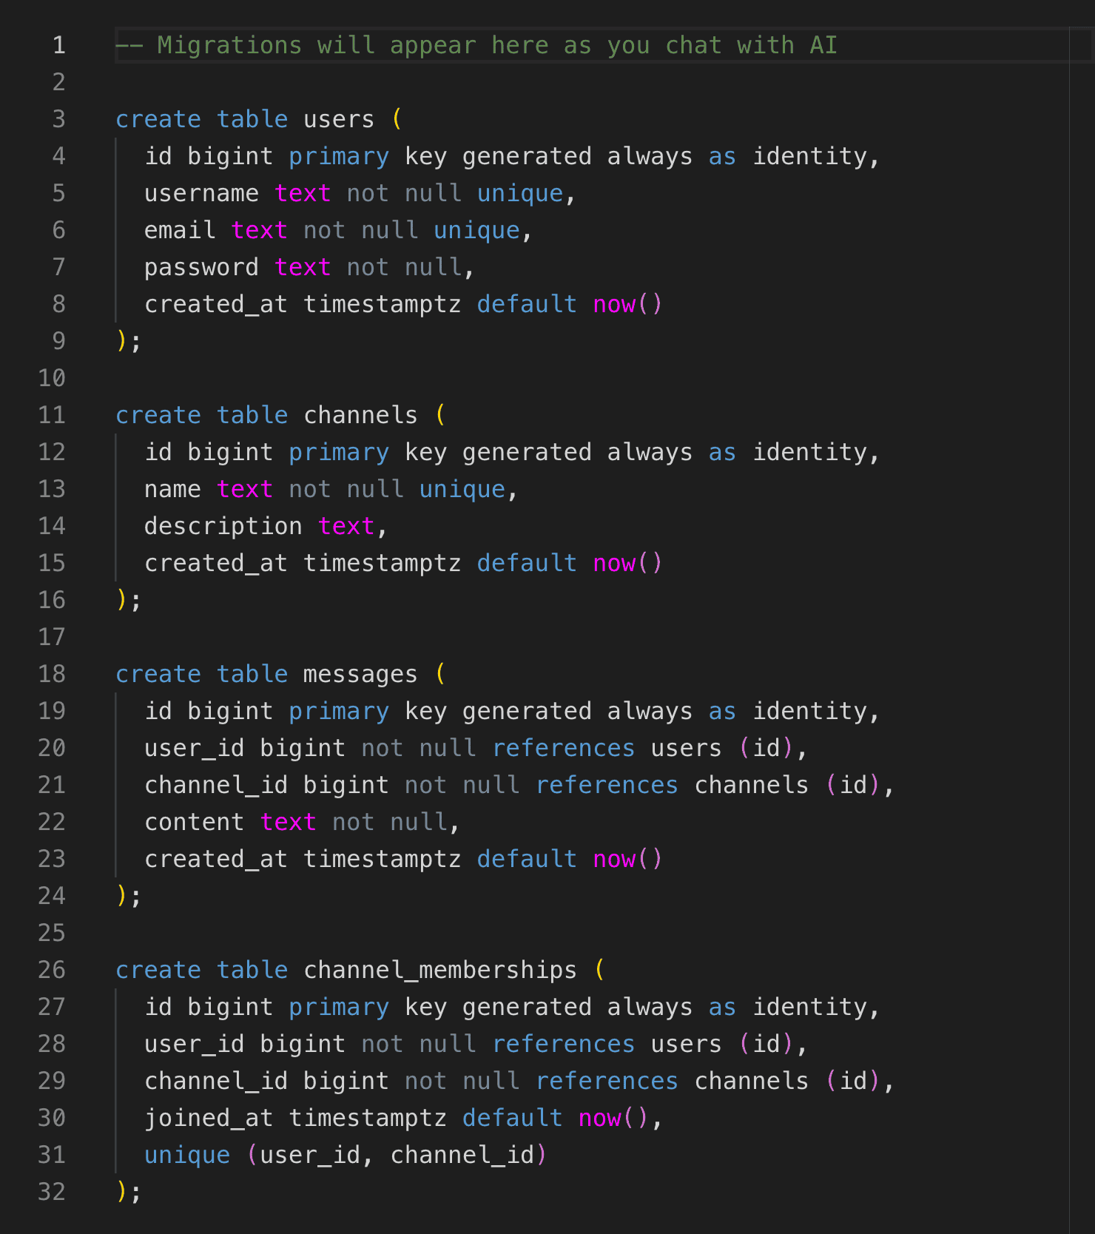This screenshot has width=1095, height=1234.
Task: Click 'channel_memberships' table name
Action: (440, 970)
